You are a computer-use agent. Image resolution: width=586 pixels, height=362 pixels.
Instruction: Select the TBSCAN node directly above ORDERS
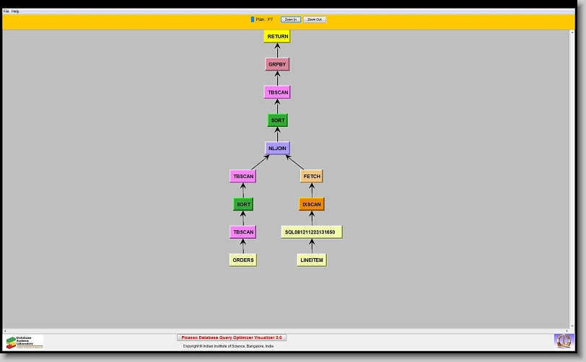(243, 232)
